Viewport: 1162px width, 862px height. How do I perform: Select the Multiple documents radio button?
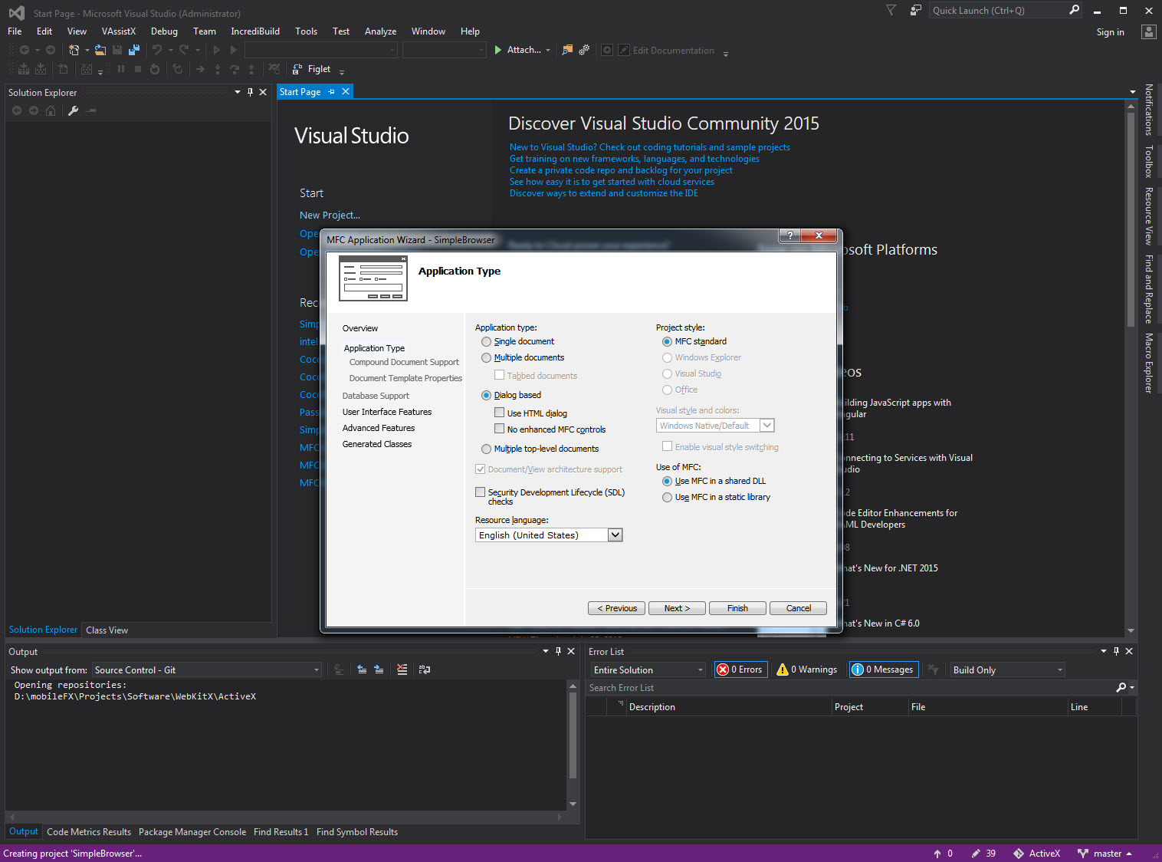pos(486,358)
